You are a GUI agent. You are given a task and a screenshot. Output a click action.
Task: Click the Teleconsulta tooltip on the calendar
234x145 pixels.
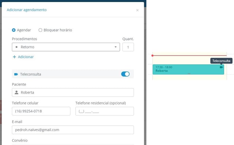pyautogui.click(x=221, y=61)
